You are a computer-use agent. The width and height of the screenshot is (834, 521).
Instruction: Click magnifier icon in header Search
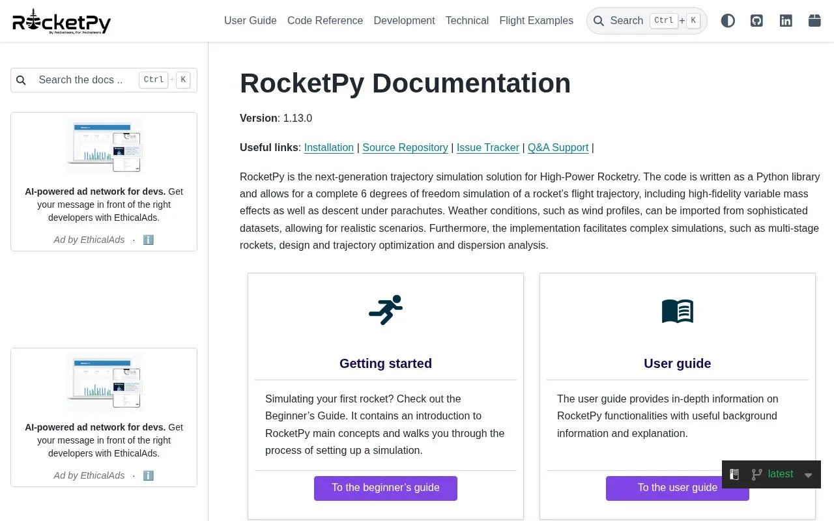click(599, 21)
